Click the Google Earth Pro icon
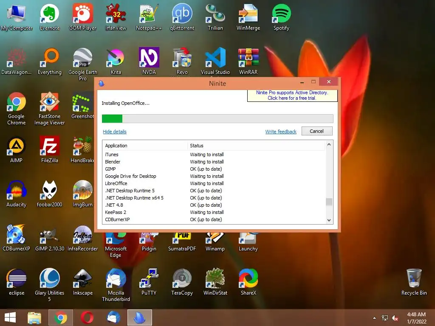 (x=83, y=65)
